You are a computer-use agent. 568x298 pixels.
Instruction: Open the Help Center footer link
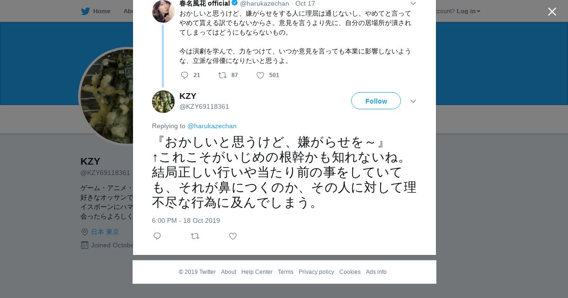pos(257,272)
